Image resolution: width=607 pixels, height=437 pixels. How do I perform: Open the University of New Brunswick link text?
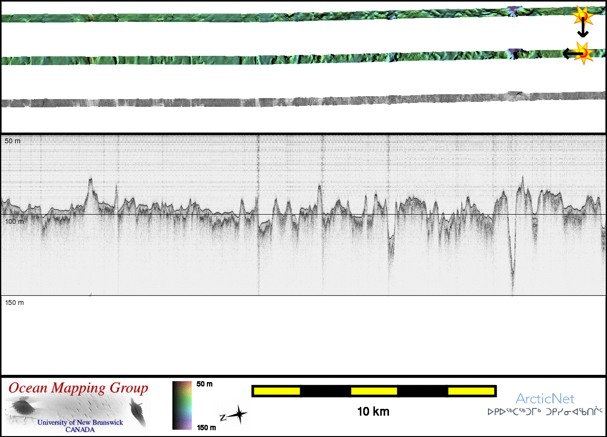[x=81, y=422]
